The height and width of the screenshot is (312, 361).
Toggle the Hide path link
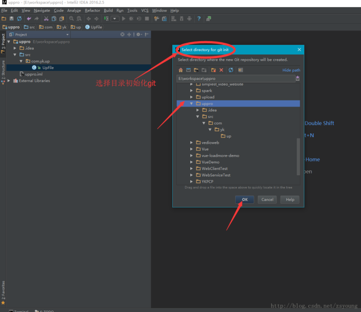pyautogui.click(x=291, y=70)
